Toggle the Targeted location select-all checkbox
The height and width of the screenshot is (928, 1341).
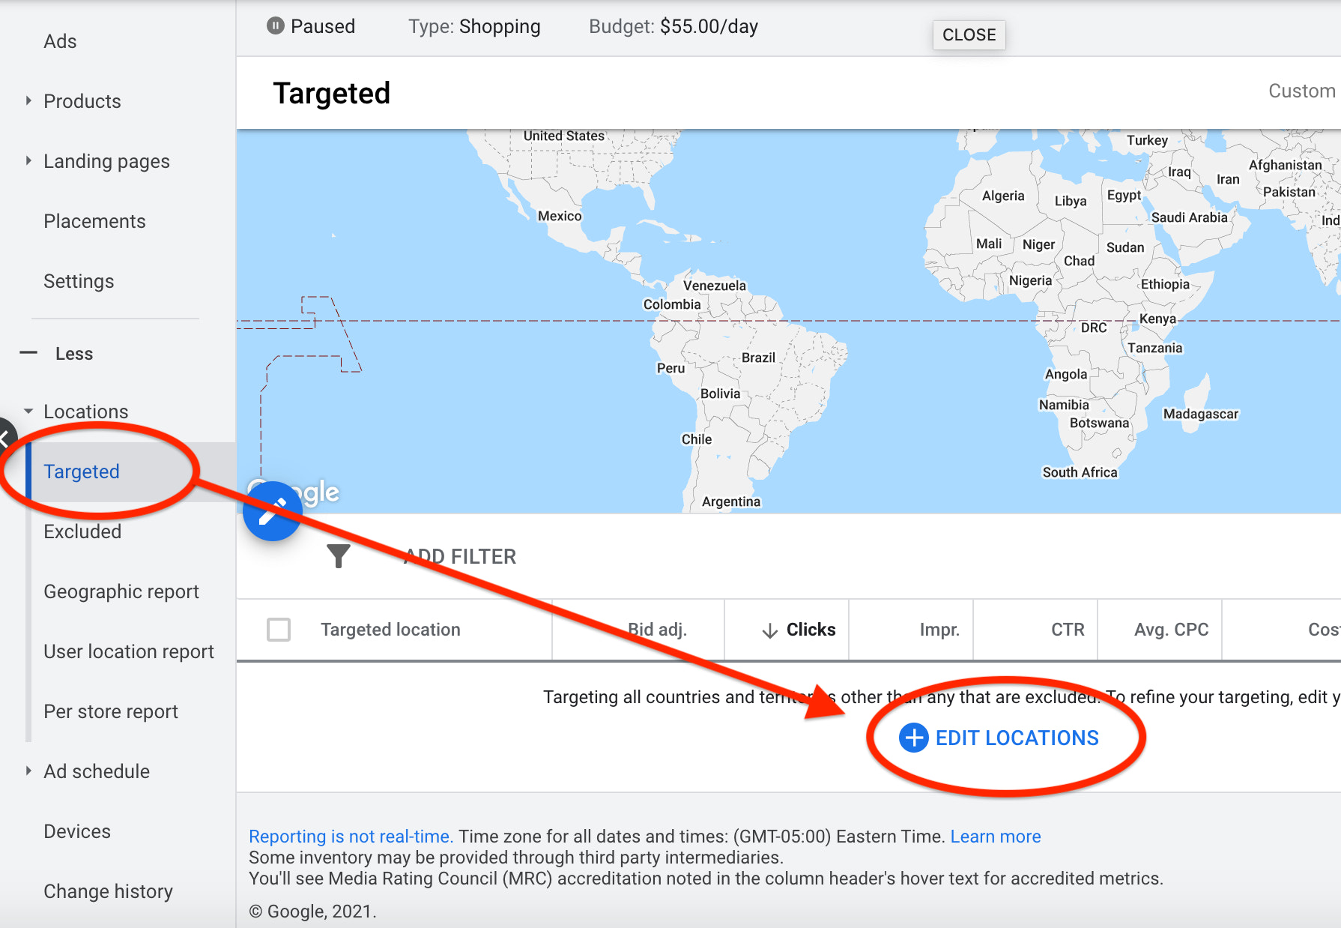279,630
